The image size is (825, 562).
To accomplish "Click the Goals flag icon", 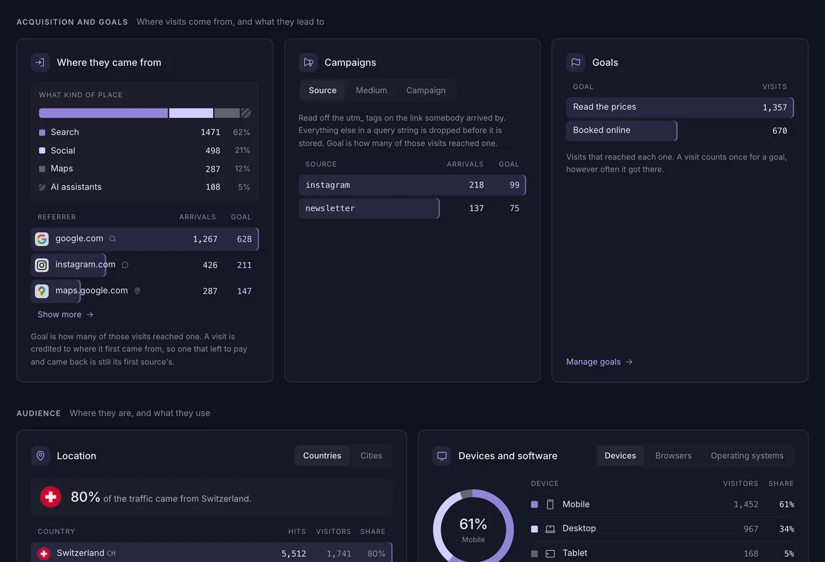I will [576, 63].
